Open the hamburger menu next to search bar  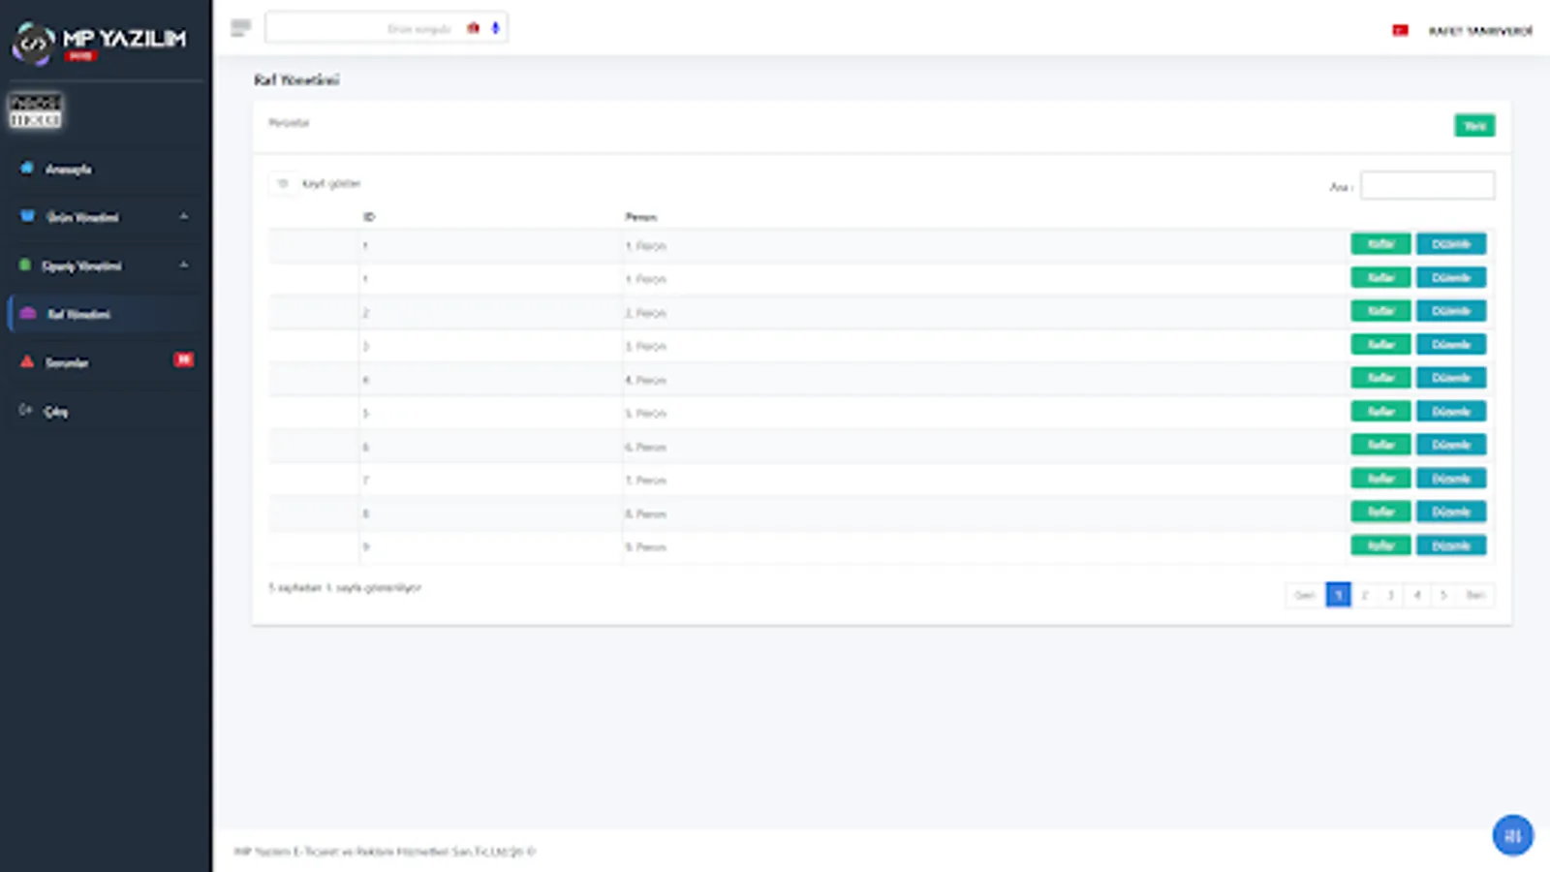[240, 28]
